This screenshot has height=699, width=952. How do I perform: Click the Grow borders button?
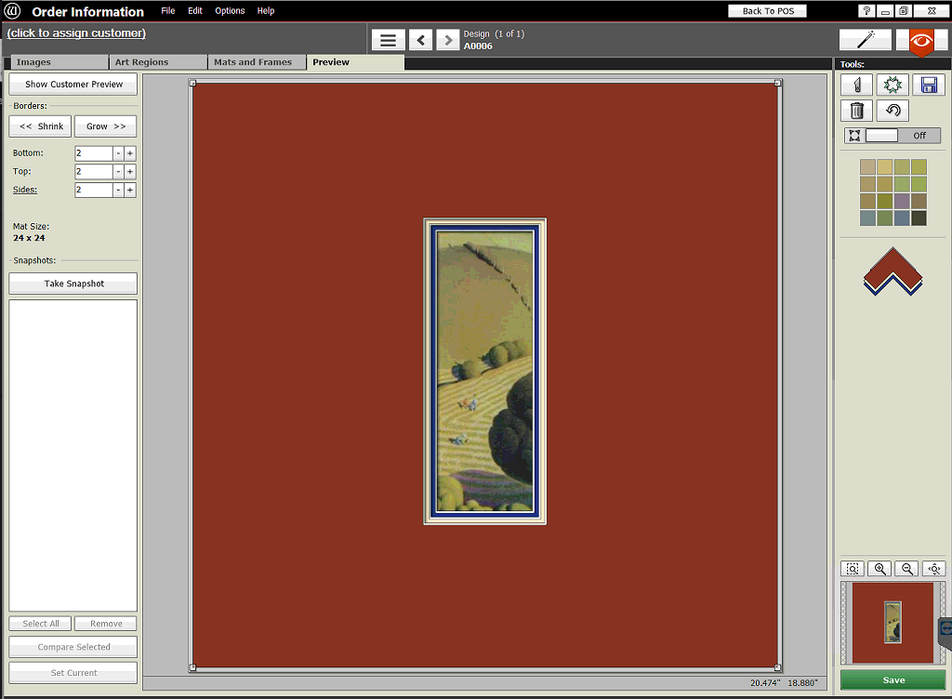[106, 126]
